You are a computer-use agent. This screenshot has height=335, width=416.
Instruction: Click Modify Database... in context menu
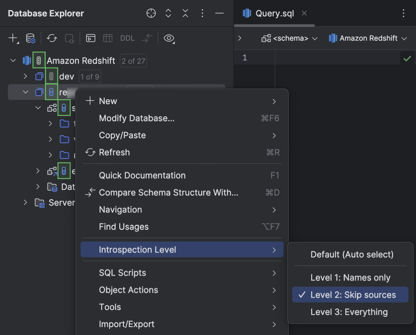(137, 118)
